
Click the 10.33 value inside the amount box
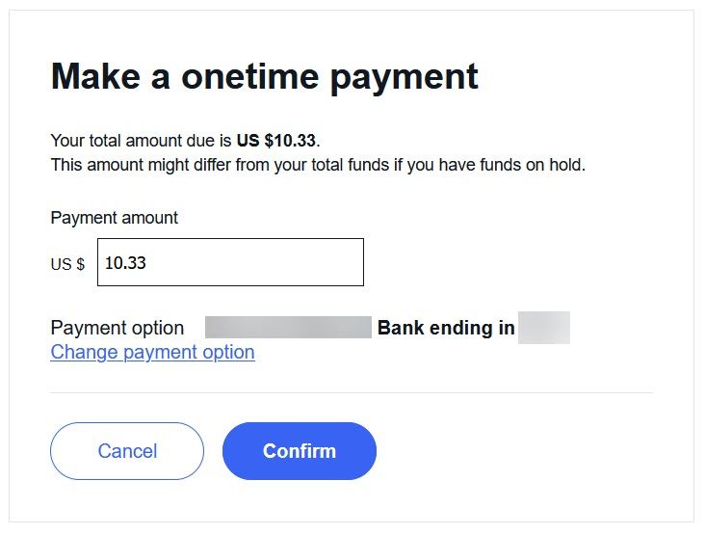125,263
